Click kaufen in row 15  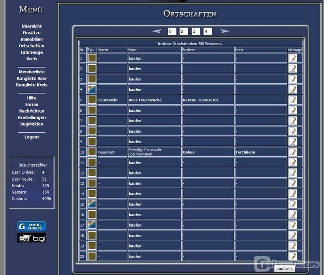[x=135, y=204]
